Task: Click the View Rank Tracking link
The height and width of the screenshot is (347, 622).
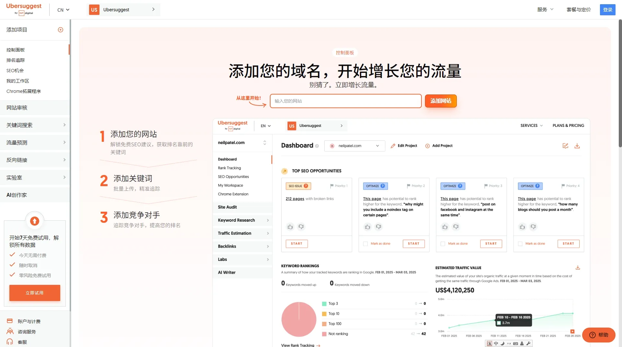Action: point(301,345)
